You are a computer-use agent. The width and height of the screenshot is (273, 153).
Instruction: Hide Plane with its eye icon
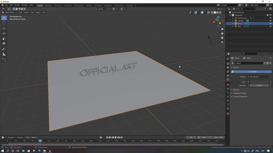pyautogui.click(x=270, y=23)
